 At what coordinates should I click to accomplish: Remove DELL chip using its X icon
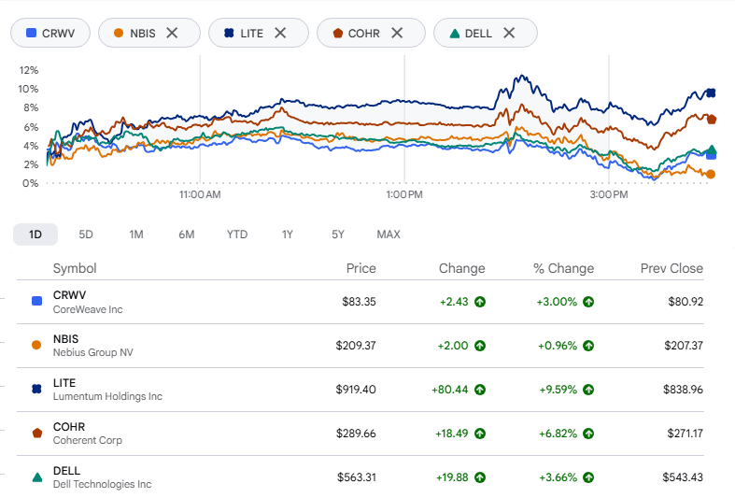click(509, 33)
